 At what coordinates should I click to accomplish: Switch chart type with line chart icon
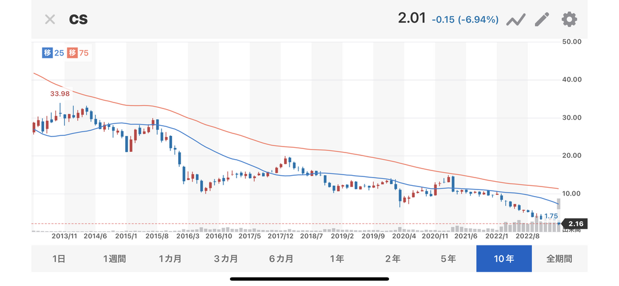[x=515, y=19]
